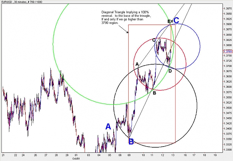Select the large blue A wave label
233x161 pixels.
pyautogui.click(x=108, y=126)
